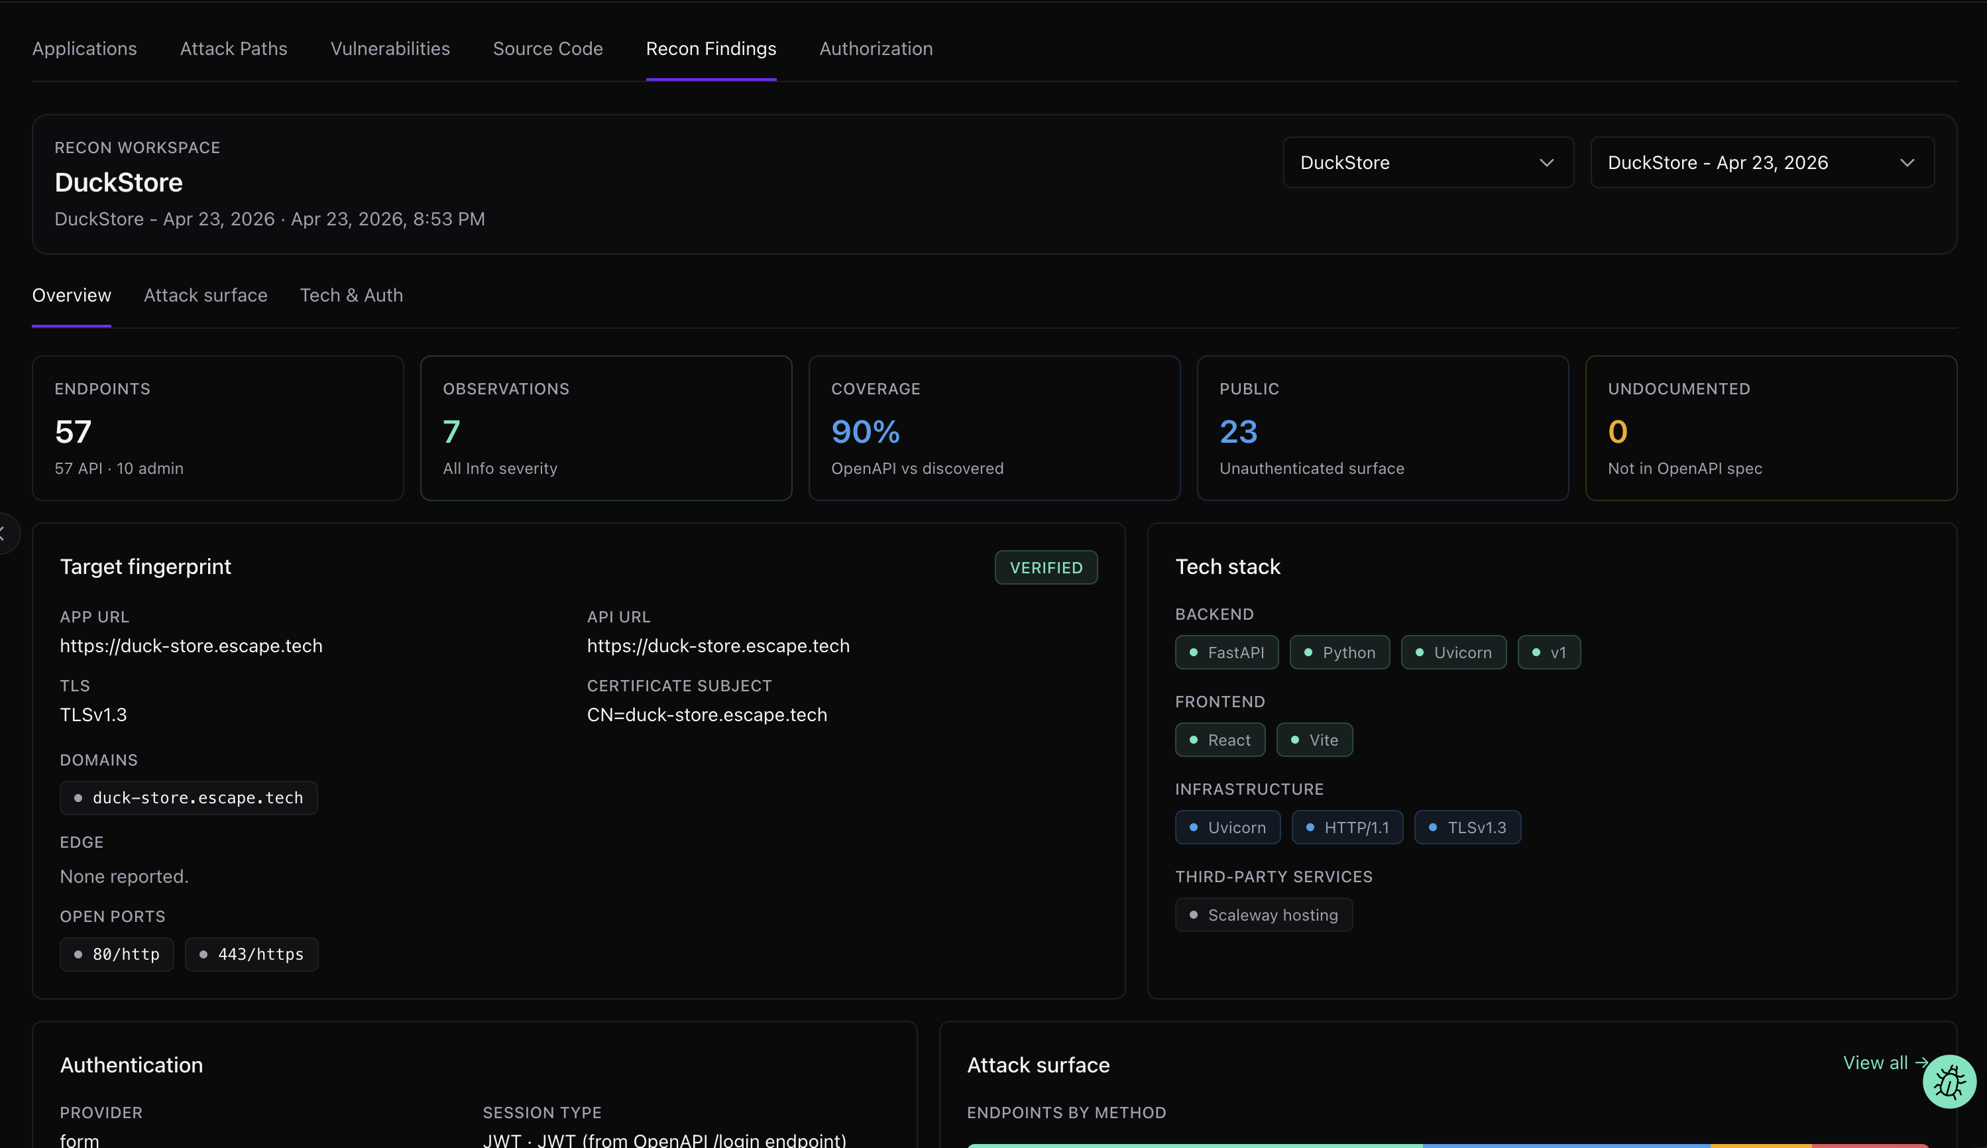Image resolution: width=1987 pixels, height=1148 pixels.
Task: Click the Endpoints 57 stat card
Action: (x=217, y=428)
